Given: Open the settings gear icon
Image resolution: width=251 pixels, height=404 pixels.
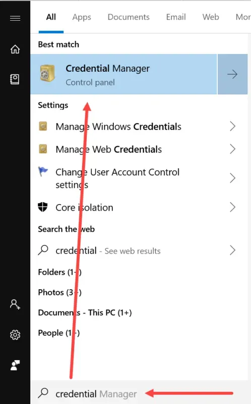Looking at the screenshot, I should (15, 335).
